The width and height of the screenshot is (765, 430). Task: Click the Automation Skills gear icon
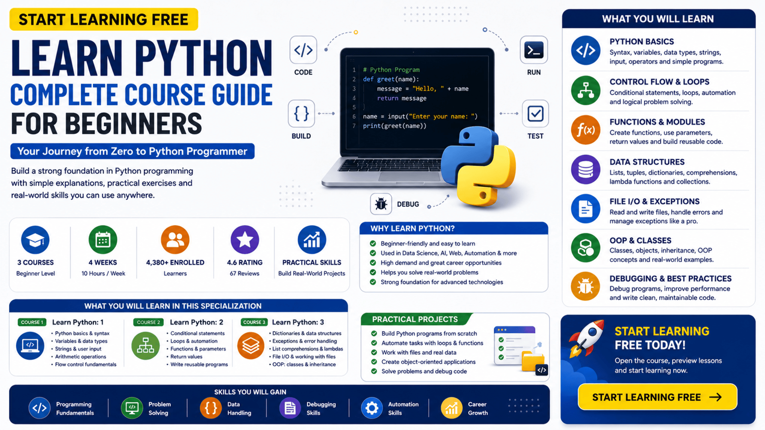(372, 408)
